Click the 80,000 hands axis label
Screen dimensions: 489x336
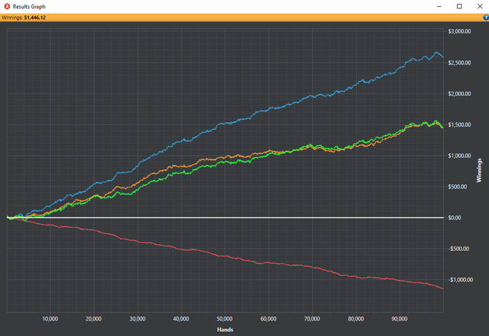tap(356, 319)
